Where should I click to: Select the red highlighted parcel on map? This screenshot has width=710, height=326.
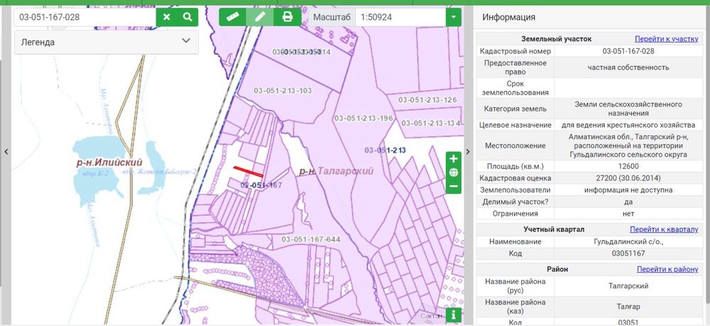coord(248,172)
